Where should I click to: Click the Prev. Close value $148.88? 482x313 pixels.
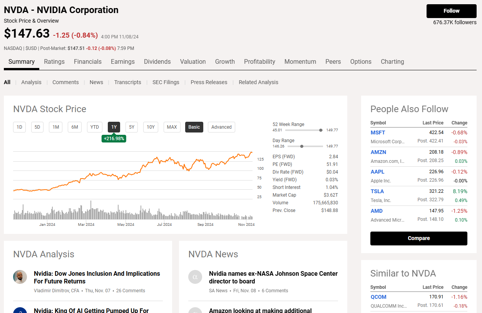click(x=330, y=210)
